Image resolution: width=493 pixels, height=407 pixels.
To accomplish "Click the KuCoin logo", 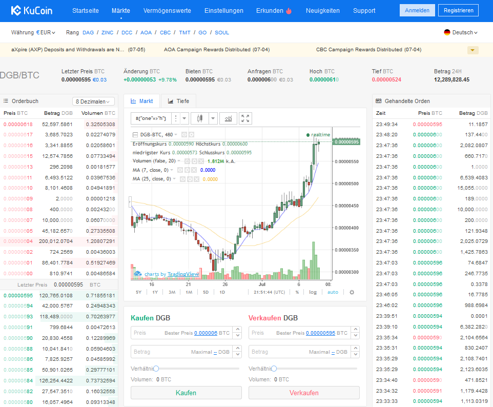I will (32, 10).
